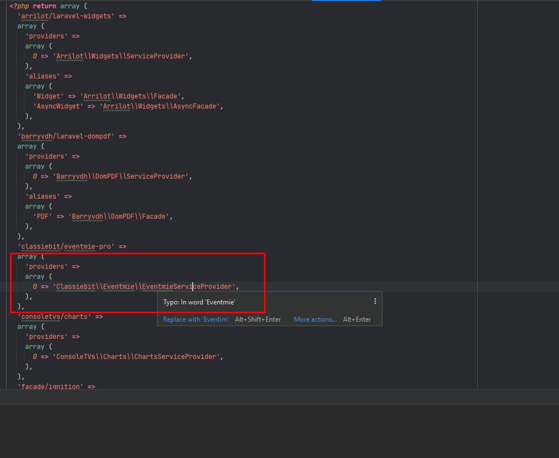Click the 'AsyncWidget' alias key
The image size is (559, 458).
tap(58, 106)
